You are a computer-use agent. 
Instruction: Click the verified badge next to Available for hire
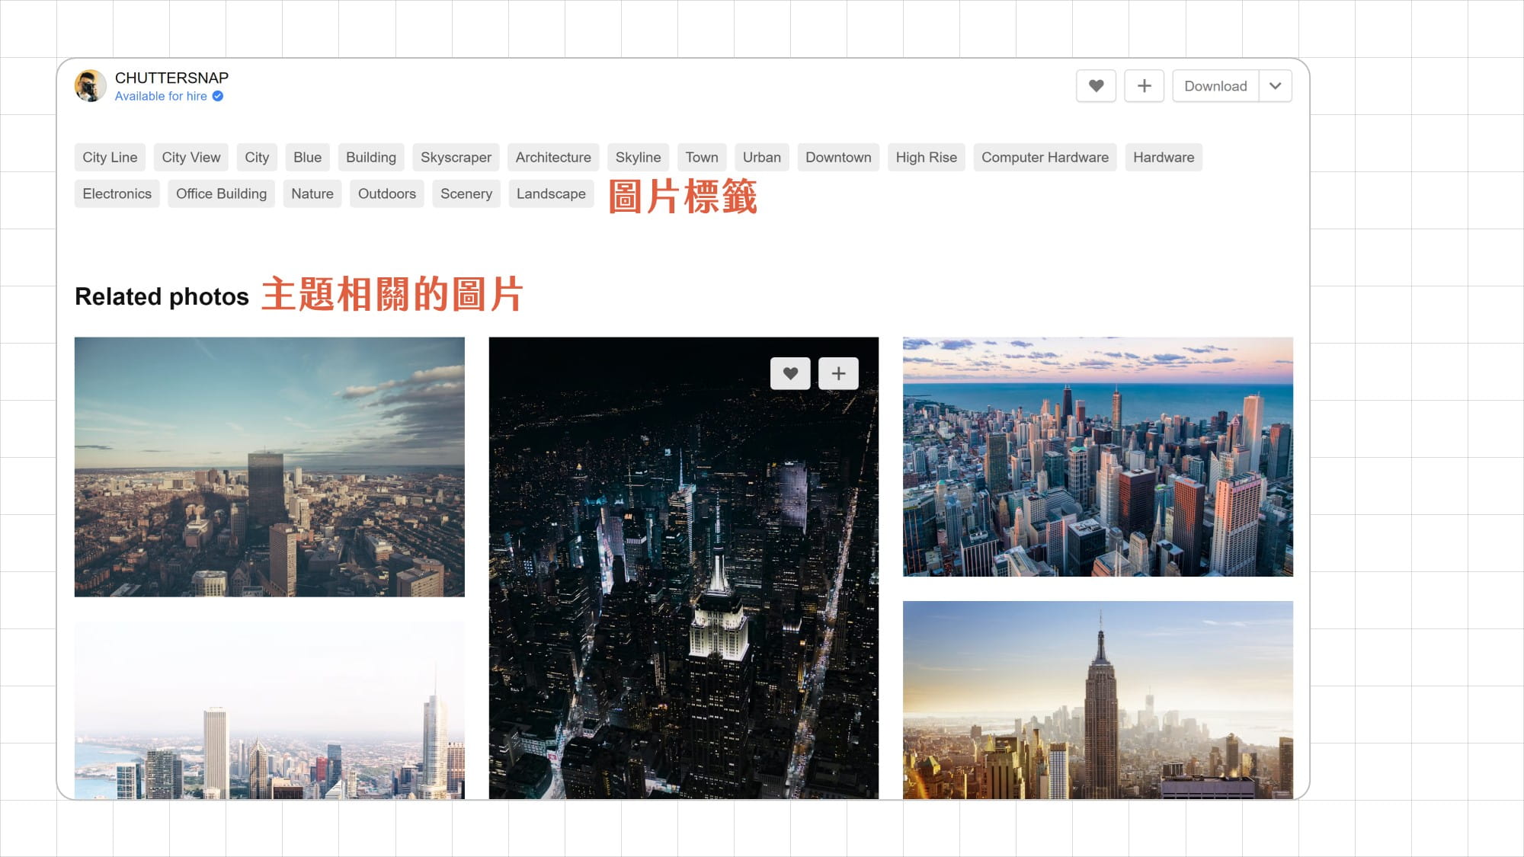pos(218,96)
